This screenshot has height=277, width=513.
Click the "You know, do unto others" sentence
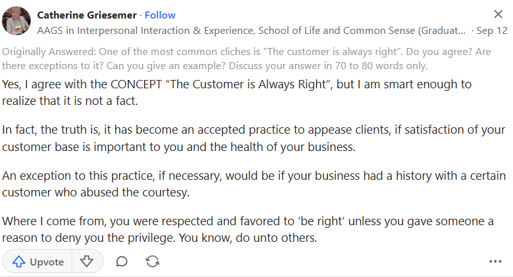pyautogui.click(x=248, y=238)
